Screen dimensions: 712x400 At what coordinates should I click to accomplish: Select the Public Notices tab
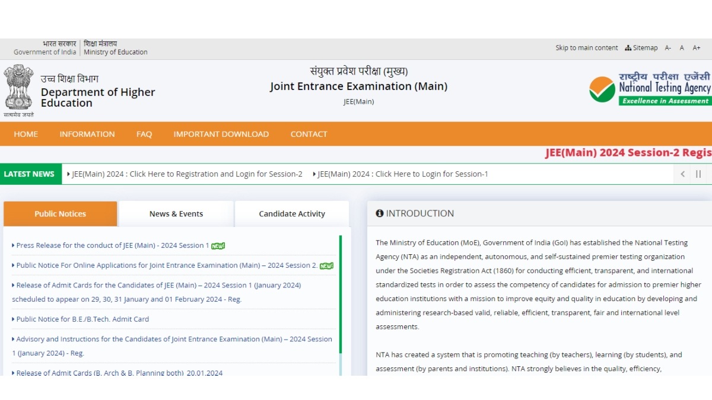click(x=60, y=214)
